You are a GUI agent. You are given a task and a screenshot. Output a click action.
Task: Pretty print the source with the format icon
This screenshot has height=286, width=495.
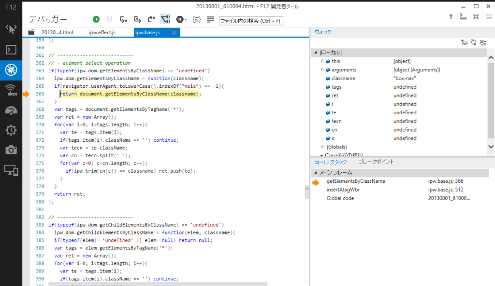(x=196, y=19)
